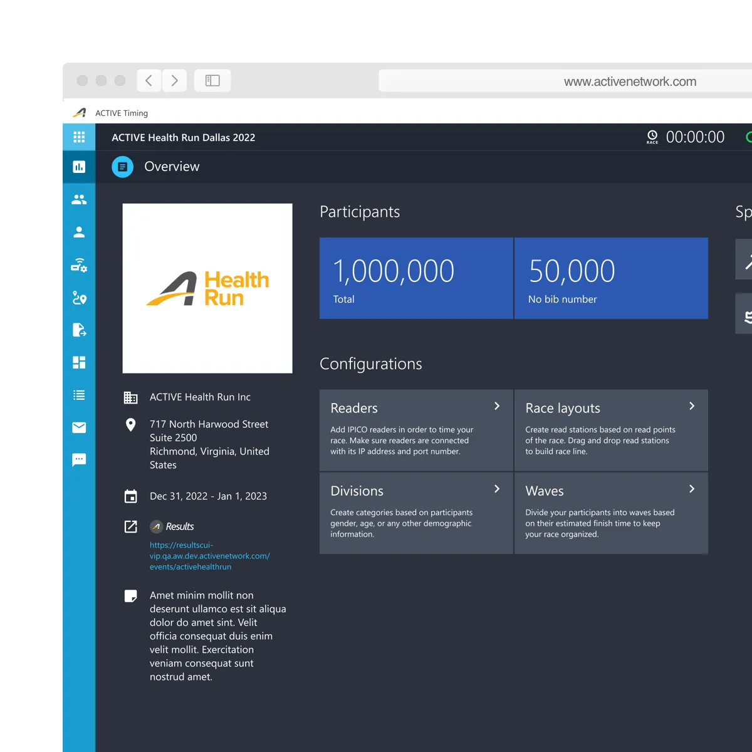The width and height of the screenshot is (752, 752).
Task: Open the reader settings sidebar icon
Action: pyautogui.click(x=79, y=265)
